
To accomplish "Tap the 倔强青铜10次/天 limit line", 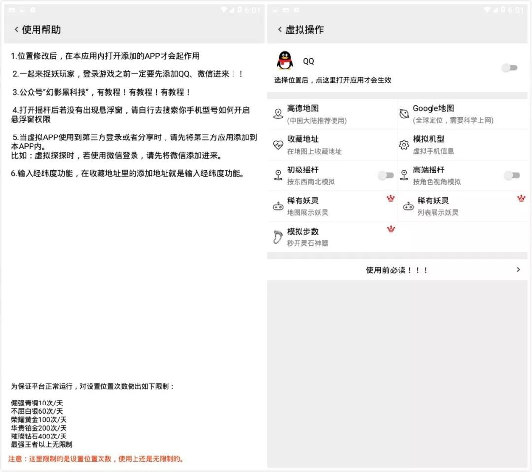I will 37,403.
